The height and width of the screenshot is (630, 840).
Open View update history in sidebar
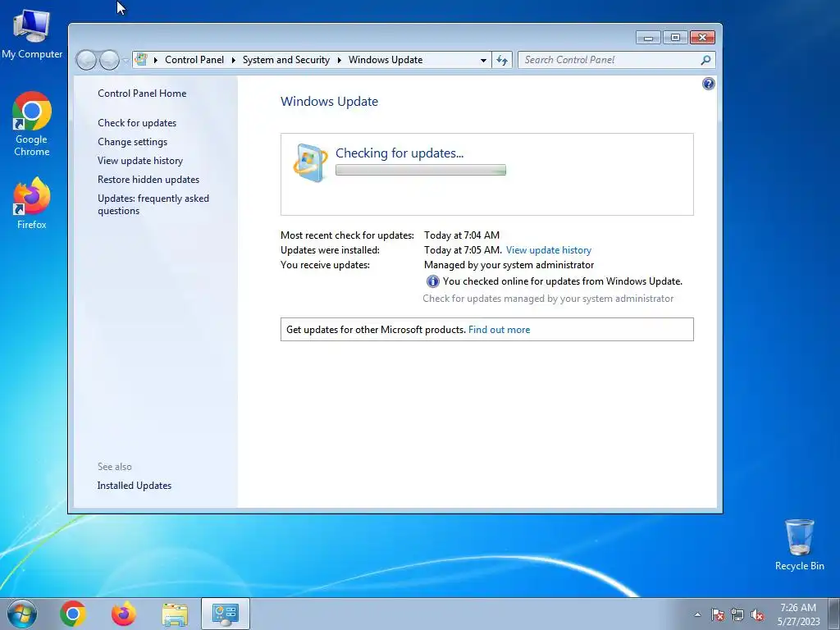click(140, 161)
